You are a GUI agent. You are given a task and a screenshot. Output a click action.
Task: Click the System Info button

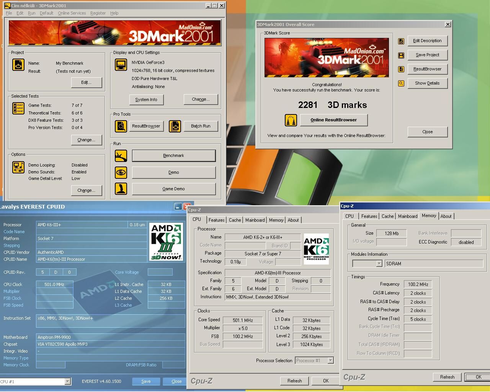click(146, 100)
